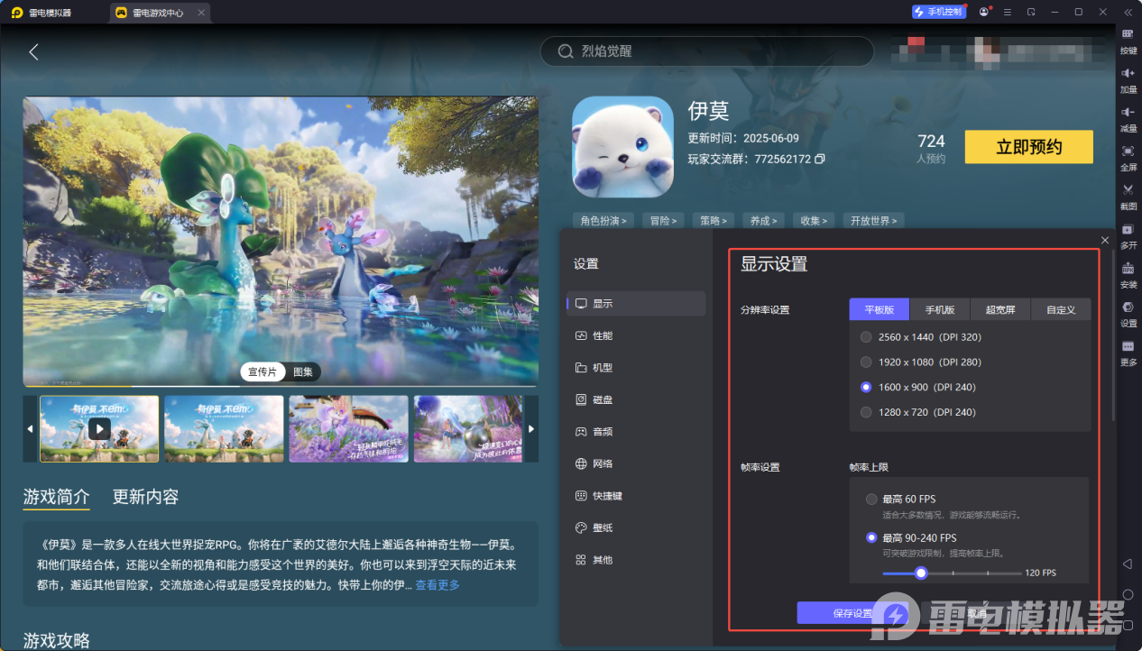Switch to the 手机版 resolution tab

click(939, 309)
